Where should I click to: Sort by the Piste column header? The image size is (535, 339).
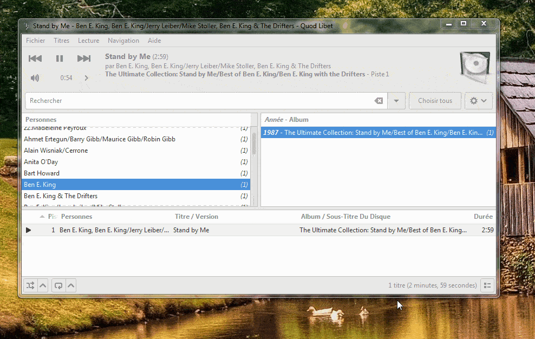tap(49, 217)
